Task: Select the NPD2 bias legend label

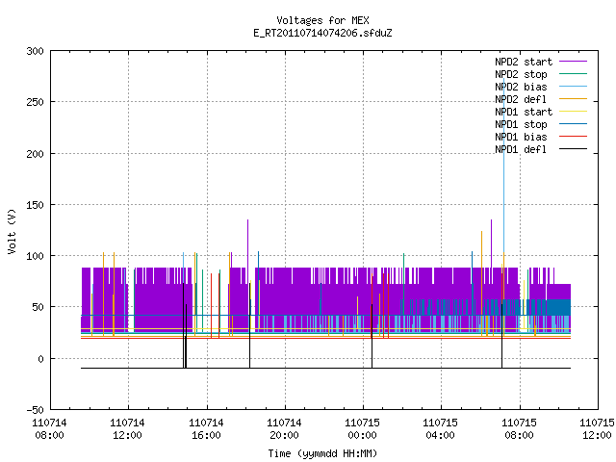Action: [x=521, y=87]
